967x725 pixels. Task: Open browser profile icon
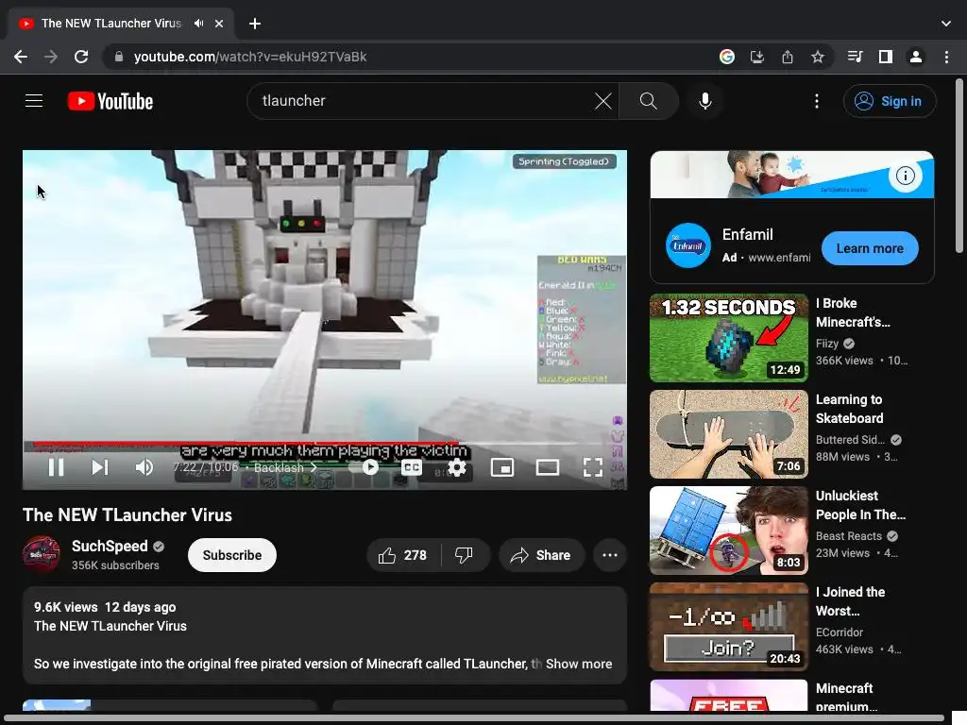[916, 57]
